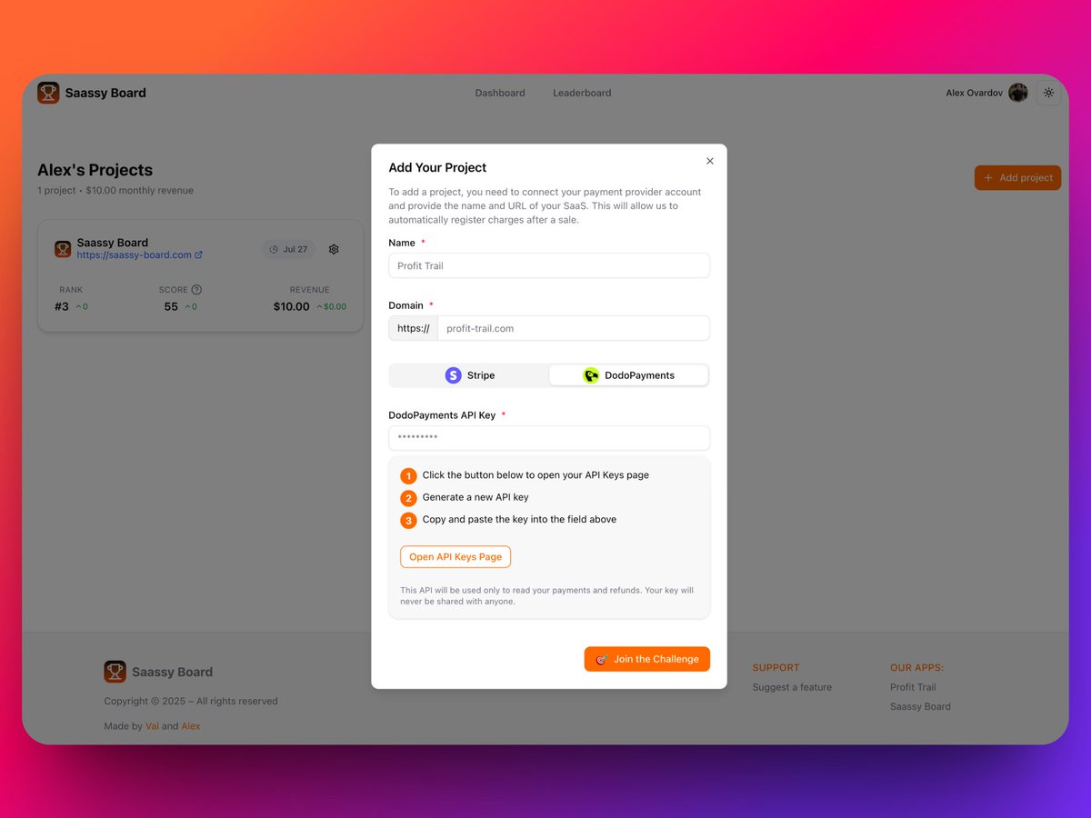Click the $10.00 revenue value
The image size is (1091, 818).
coord(292,306)
